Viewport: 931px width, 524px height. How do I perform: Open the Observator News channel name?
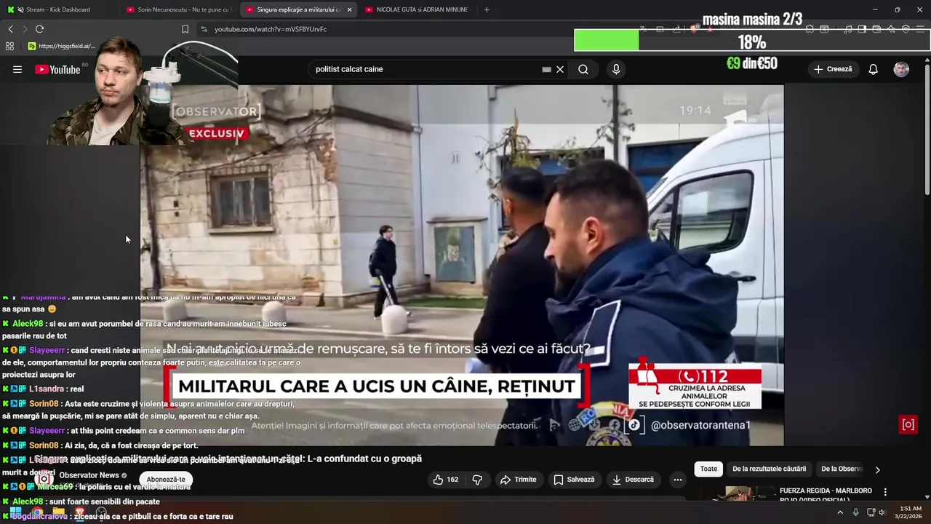(x=89, y=475)
